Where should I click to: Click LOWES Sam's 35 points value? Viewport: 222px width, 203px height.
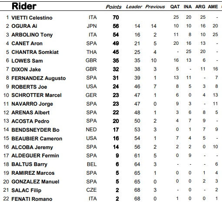(116, 60)
